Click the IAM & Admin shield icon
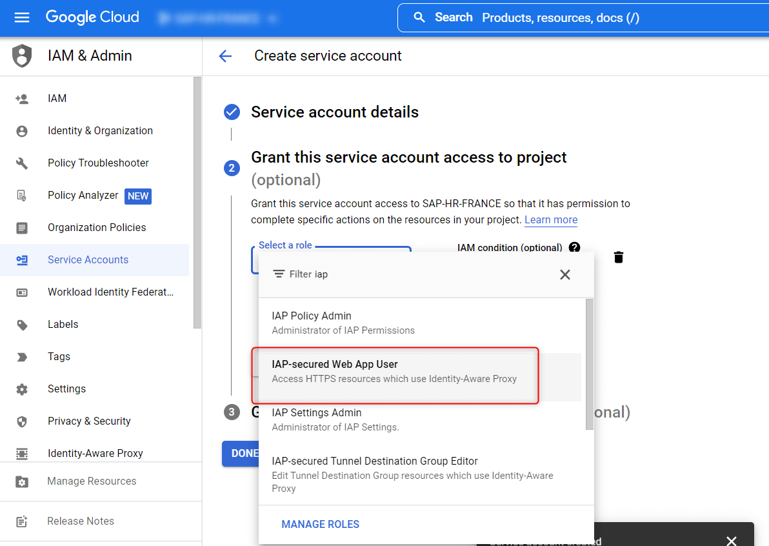Viewport: 769px width, 546px height. coord(22,56)
